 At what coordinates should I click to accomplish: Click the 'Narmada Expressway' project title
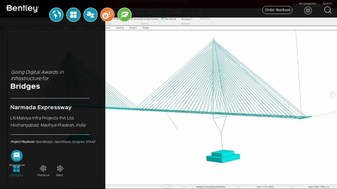pyautogui.click(x=41, y=107)
